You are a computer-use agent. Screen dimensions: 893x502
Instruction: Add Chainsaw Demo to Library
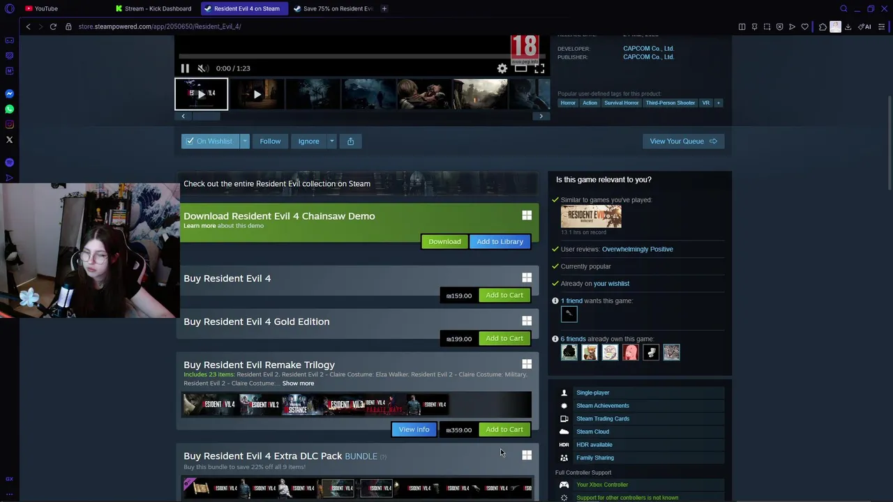pos(500,241)
